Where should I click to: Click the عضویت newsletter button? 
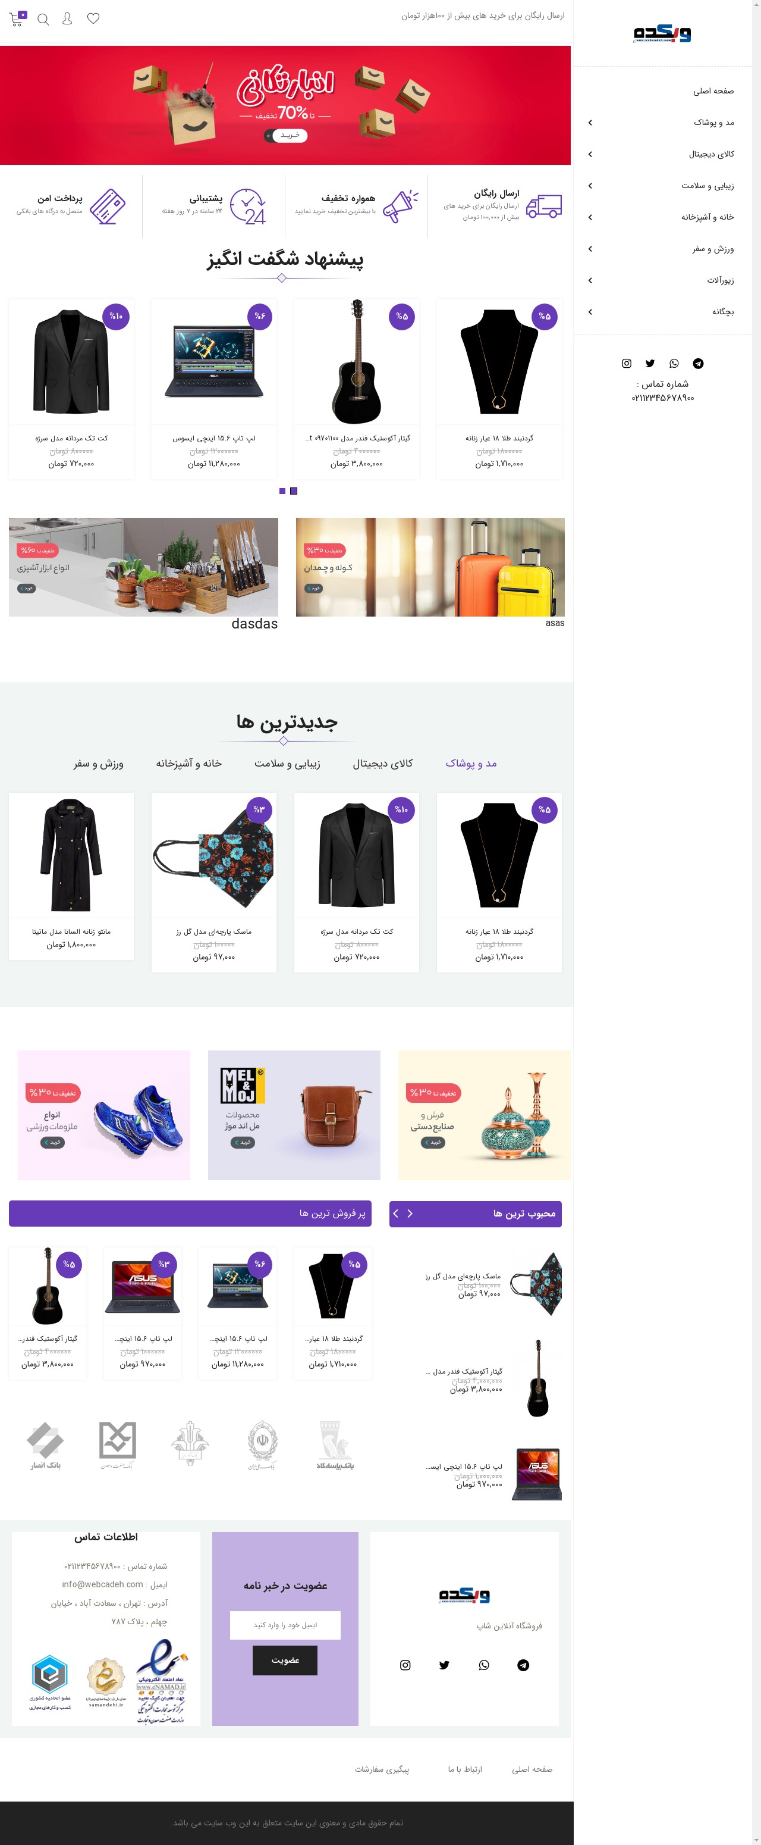pyautogui.click(x=285, y=1661)
